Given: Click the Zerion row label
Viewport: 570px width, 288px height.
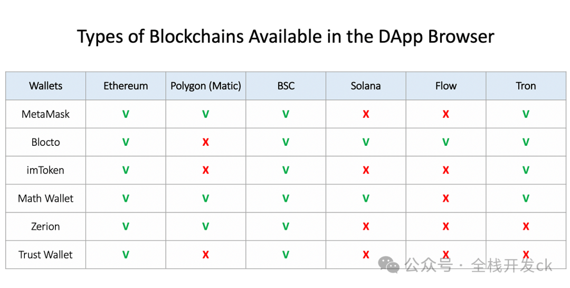Looking at the screenshot, I should pos(46,226).
